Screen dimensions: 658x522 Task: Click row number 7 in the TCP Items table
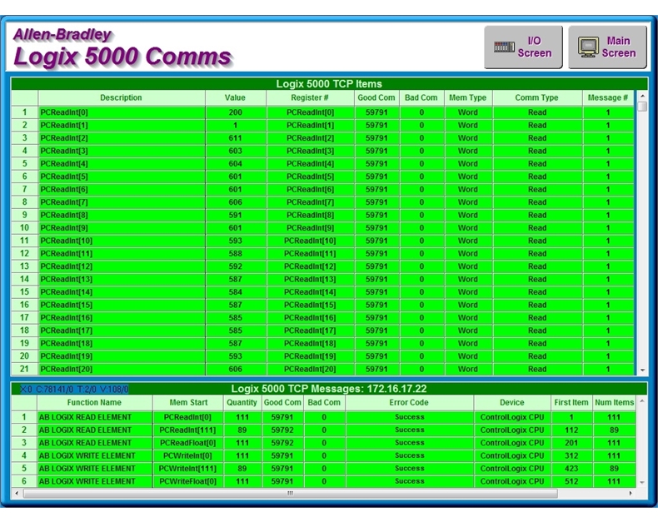pyautogui.click(x=25, y=189)
